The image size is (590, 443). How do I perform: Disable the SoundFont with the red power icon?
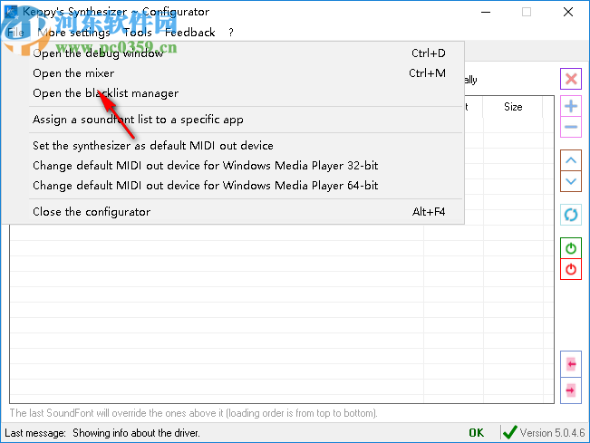coord(571,269)
